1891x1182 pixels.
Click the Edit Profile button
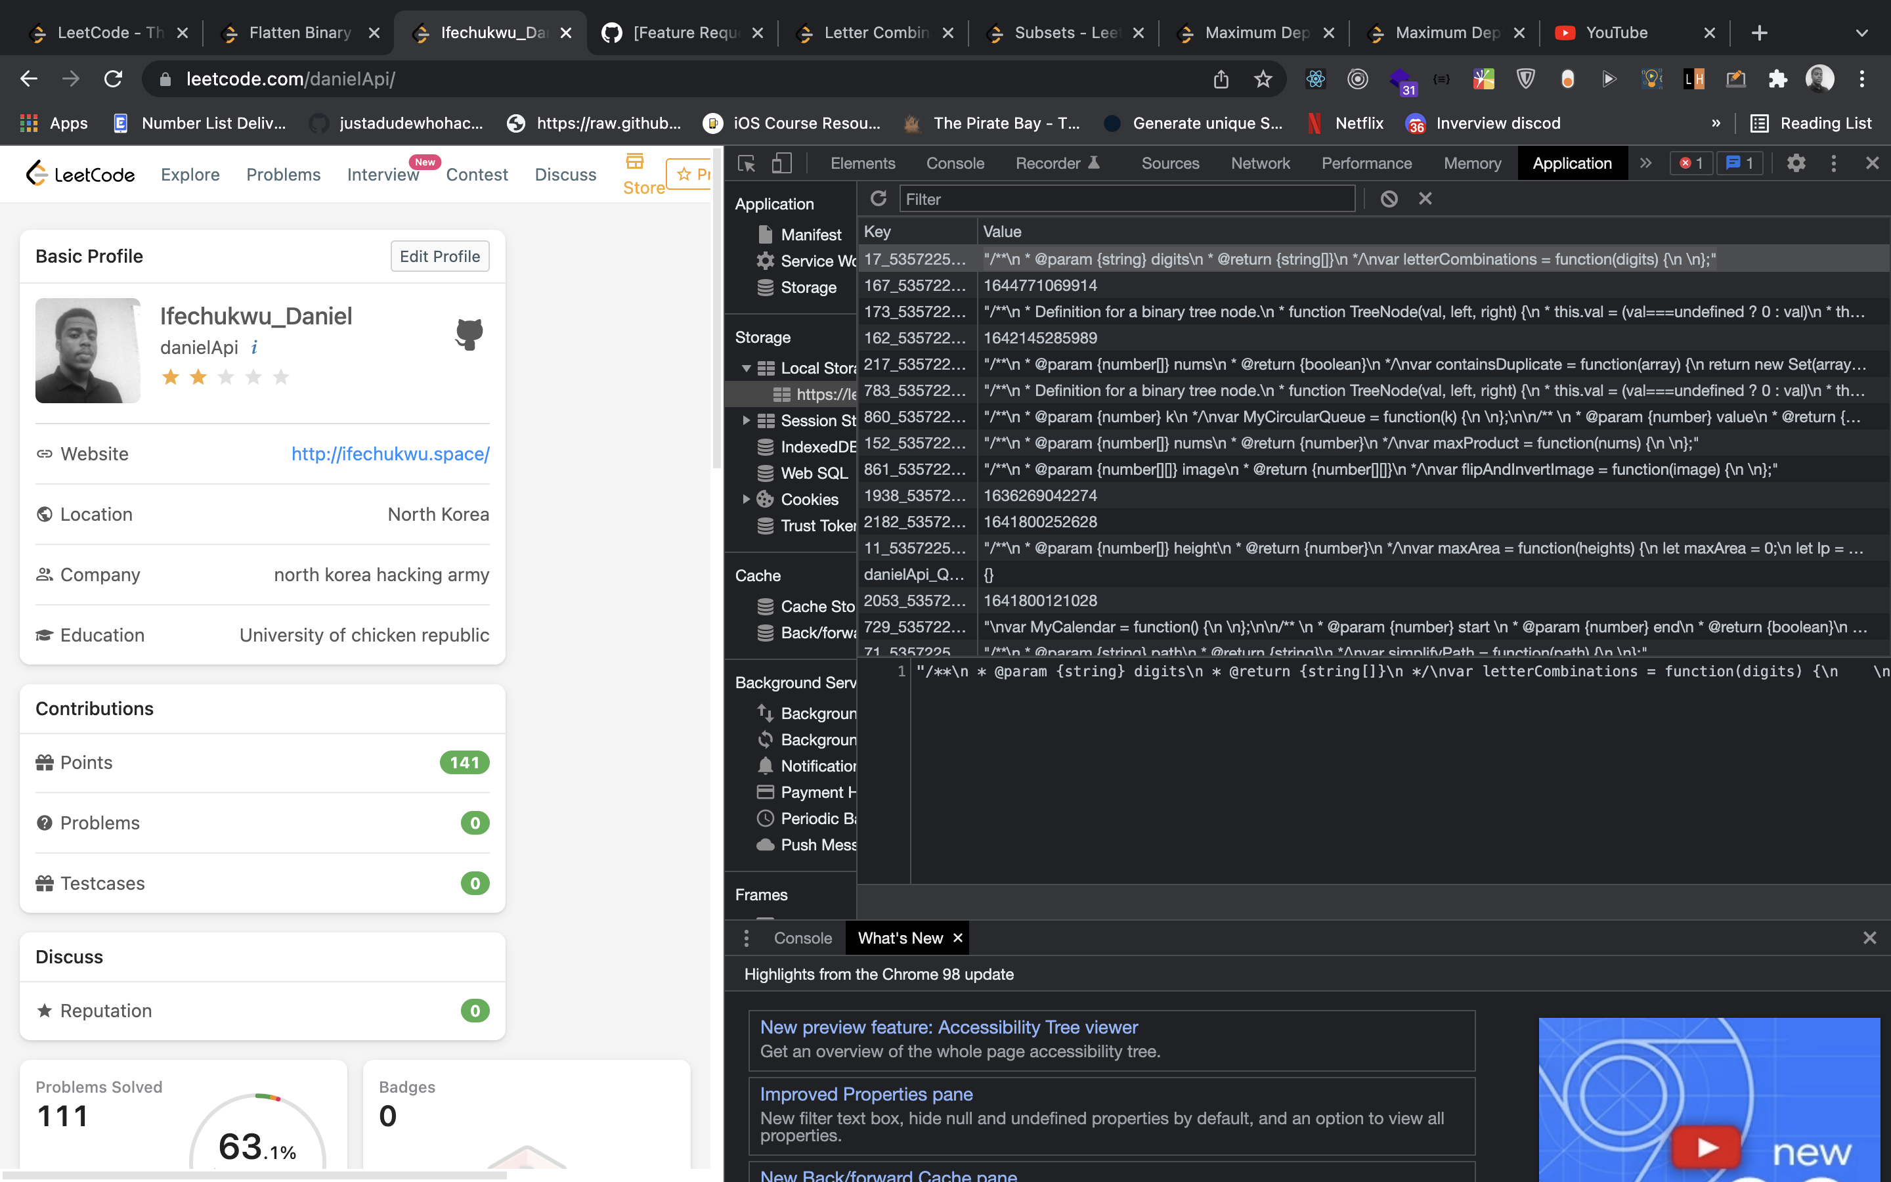pos(440,256)
